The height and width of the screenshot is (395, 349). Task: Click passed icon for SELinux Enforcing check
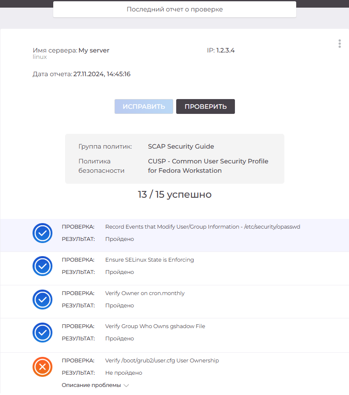[43, 266]
